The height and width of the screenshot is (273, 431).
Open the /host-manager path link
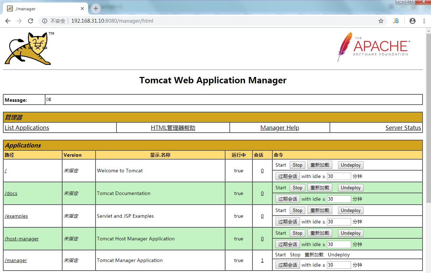click(x=22, y=239)
